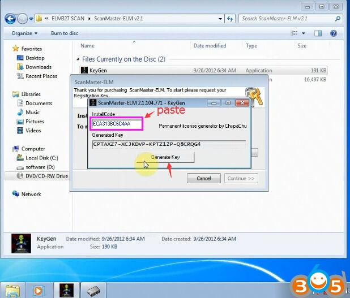Go back with Explorer back arrow
Screen dimensions: 350x298
[x=10, y=19]
